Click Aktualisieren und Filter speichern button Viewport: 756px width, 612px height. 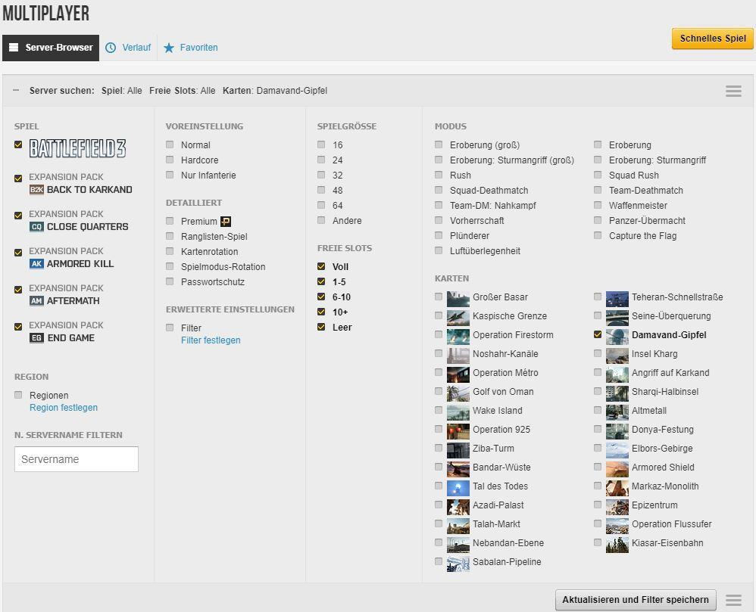click(636, 600)
